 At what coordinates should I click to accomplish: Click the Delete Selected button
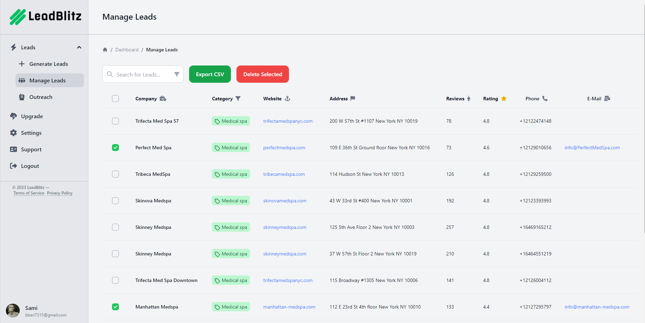(x=263, y=74)
